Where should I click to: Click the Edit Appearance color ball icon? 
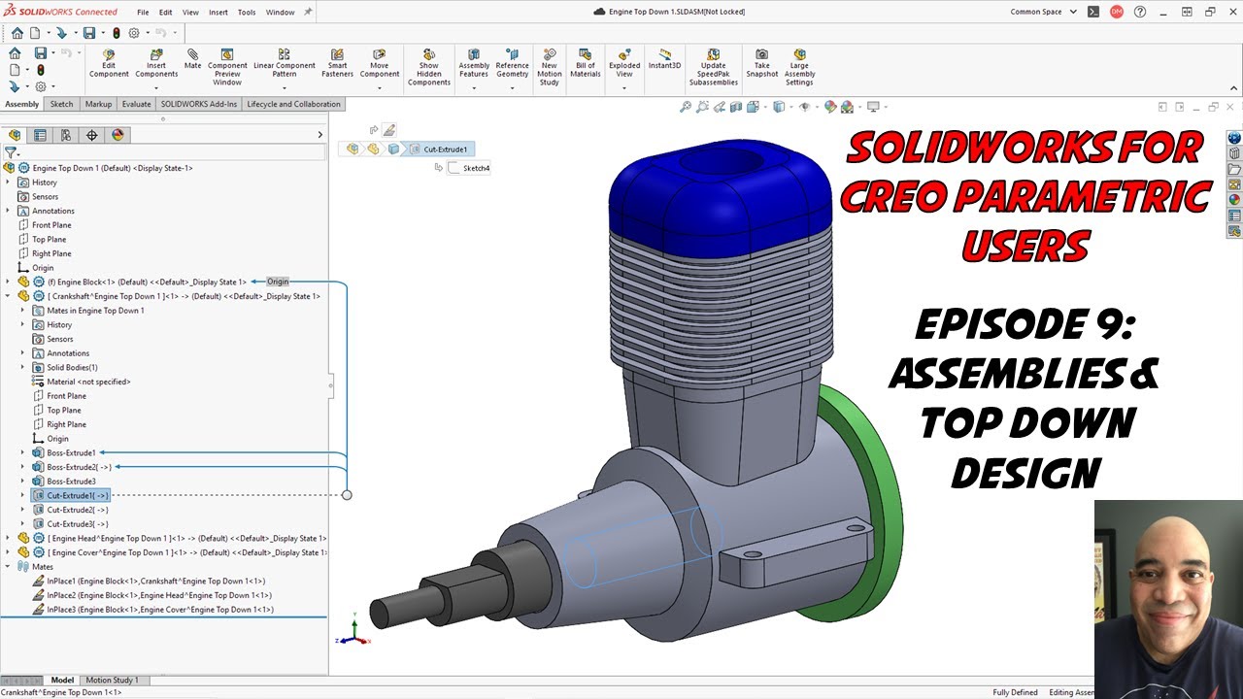(831, 107)
